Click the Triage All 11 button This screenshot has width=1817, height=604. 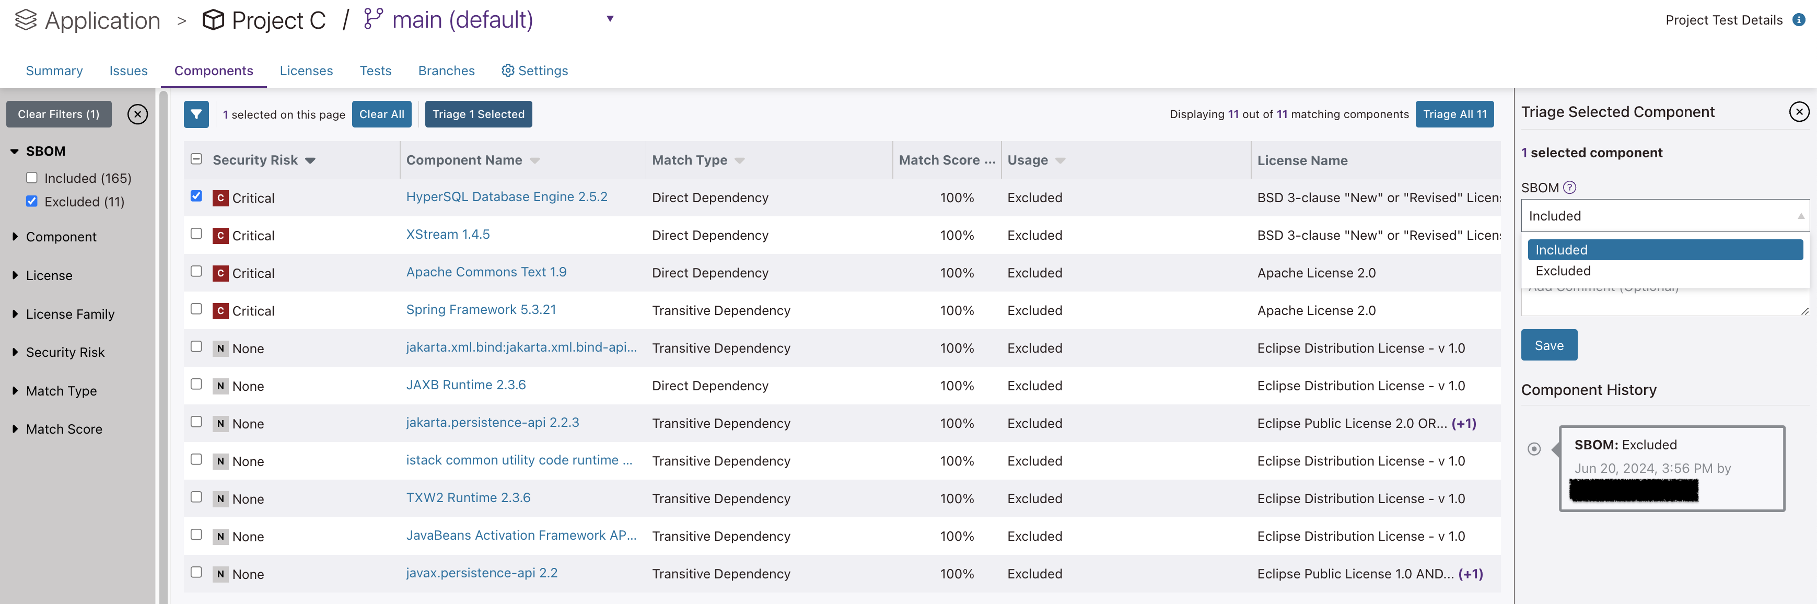pyautogui.click(x=1454, y=114)
